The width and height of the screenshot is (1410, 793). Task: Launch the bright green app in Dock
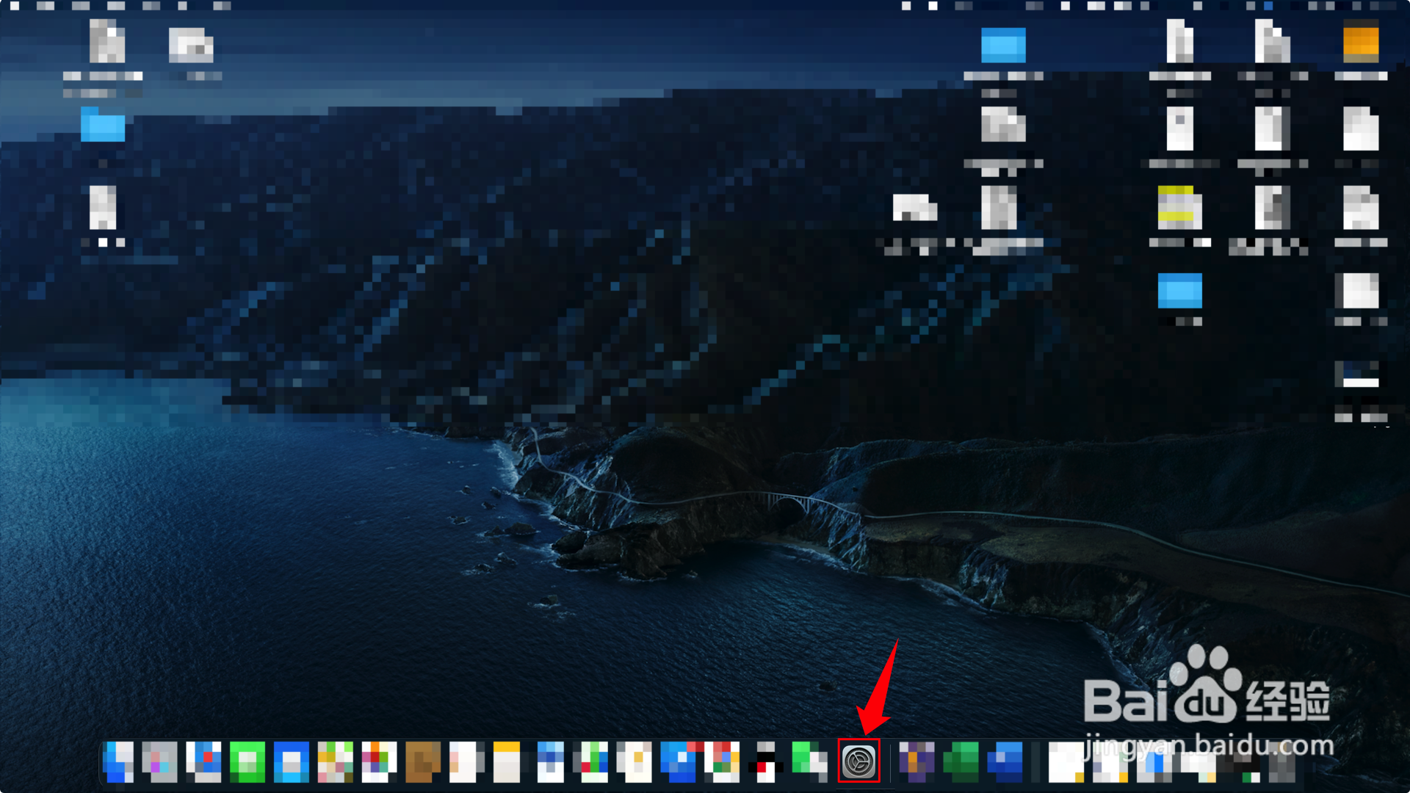[247, 761]
